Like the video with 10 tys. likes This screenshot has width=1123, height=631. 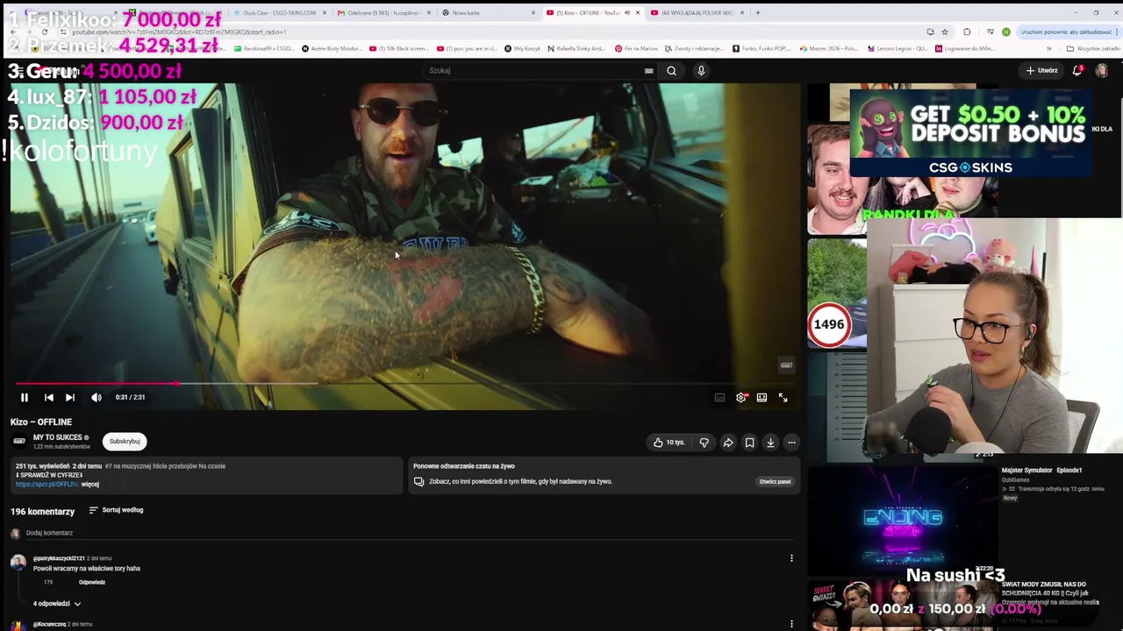[x=669, y=443]
